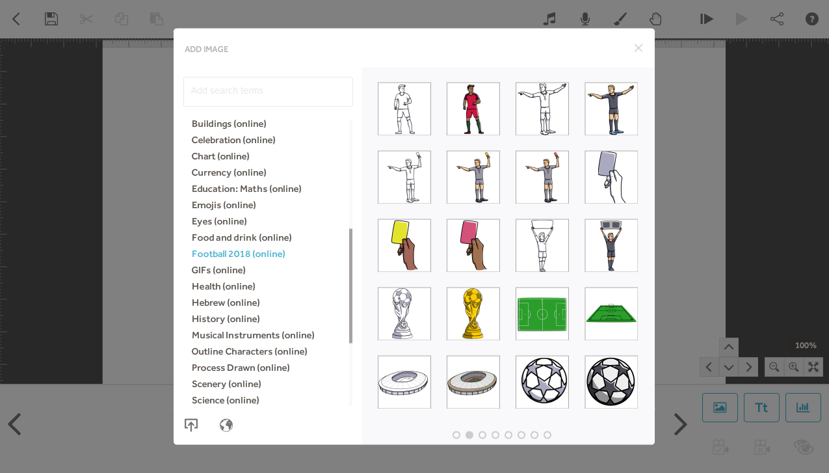Choose the hand style icon
Viewport: 829px width, 473px height.
click(655, 19)
